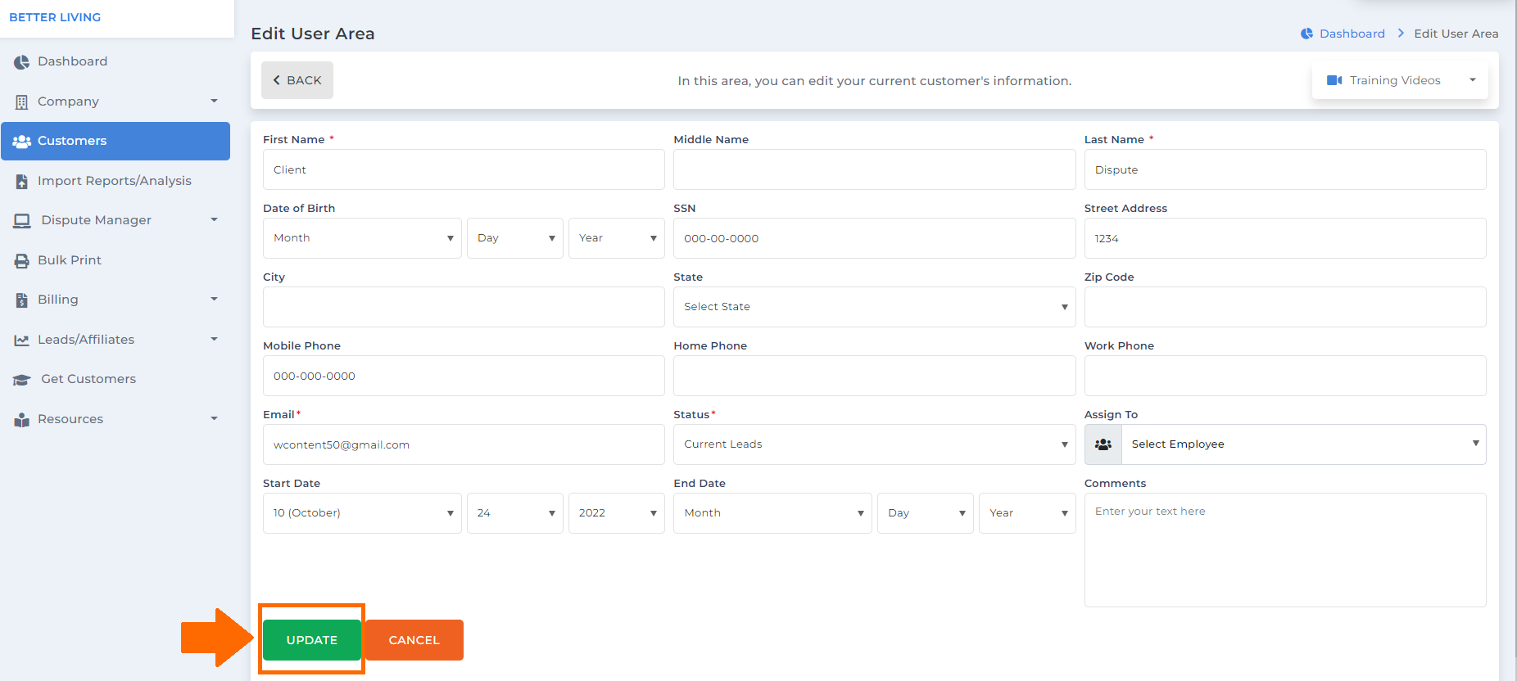1517x681 pixels.
Task: Expand the Billing menu arrow
Action: click(215, 299)
